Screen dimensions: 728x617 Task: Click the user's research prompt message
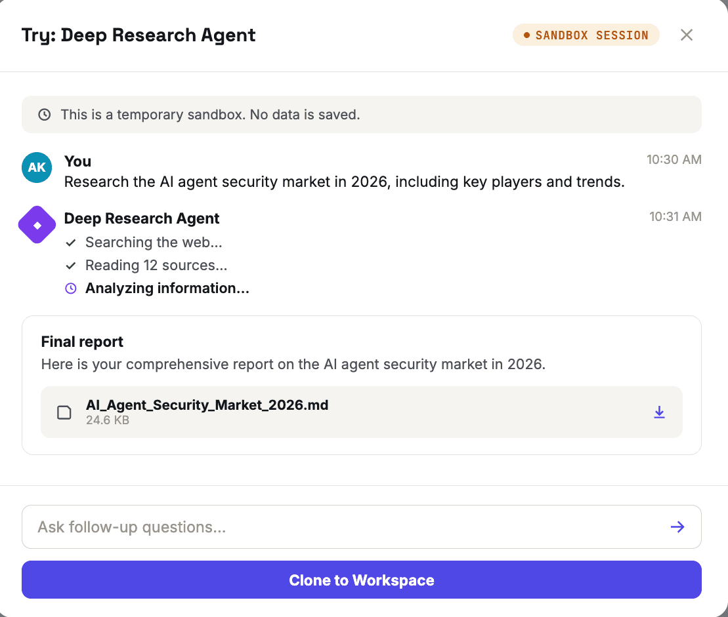click(345, 182)
